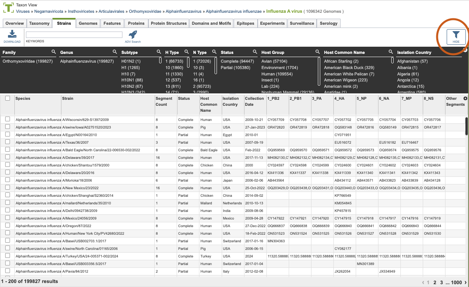Click the Download icon
This screenshot has height=287, width=469.
point(12,34)
